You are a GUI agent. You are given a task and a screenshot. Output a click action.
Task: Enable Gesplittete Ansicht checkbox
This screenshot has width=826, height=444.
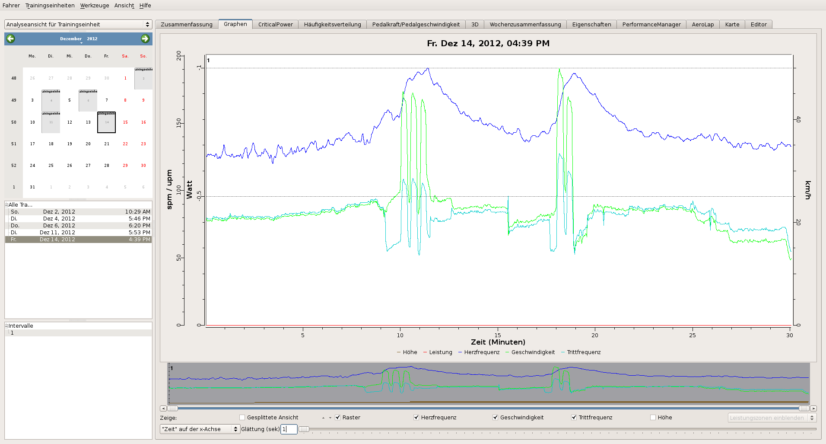242,418
